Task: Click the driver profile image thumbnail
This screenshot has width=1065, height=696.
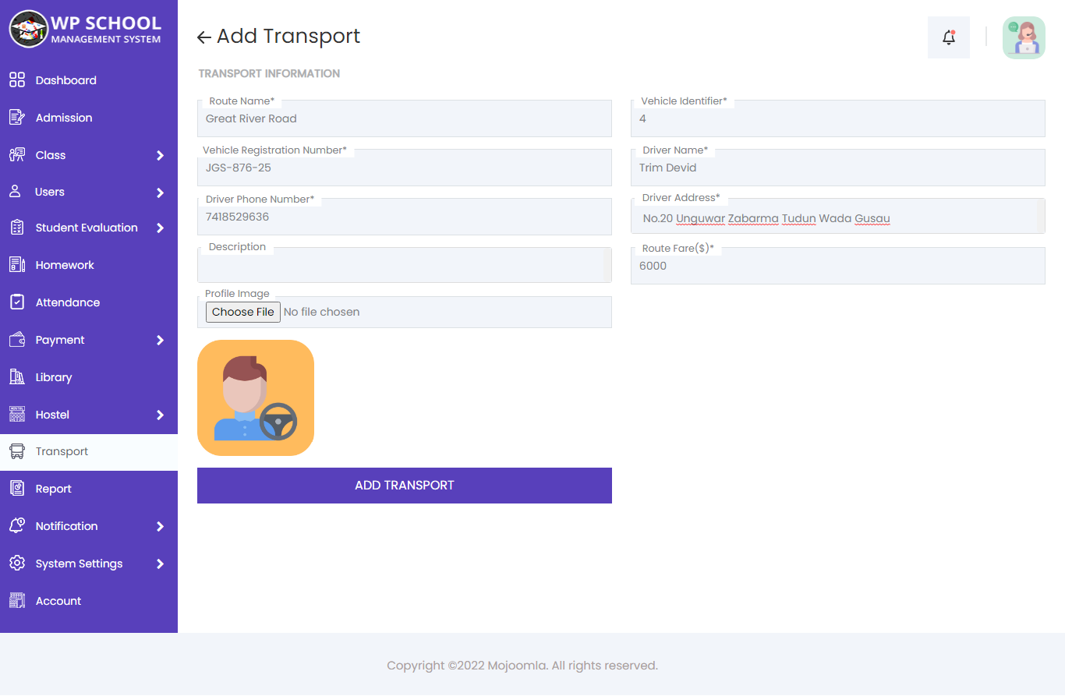Action: tap(256, 397)
